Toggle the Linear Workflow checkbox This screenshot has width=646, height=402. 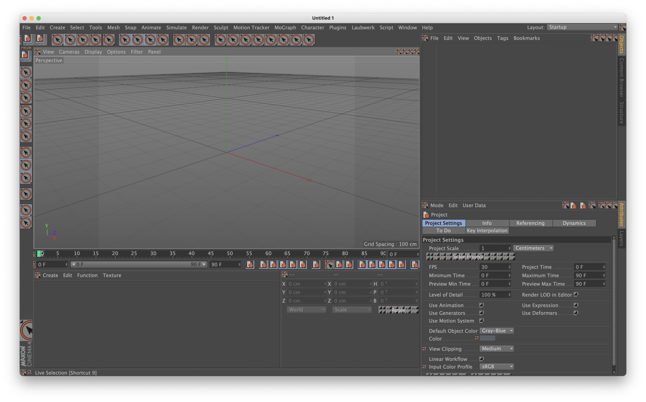click(x=481, y=359)
